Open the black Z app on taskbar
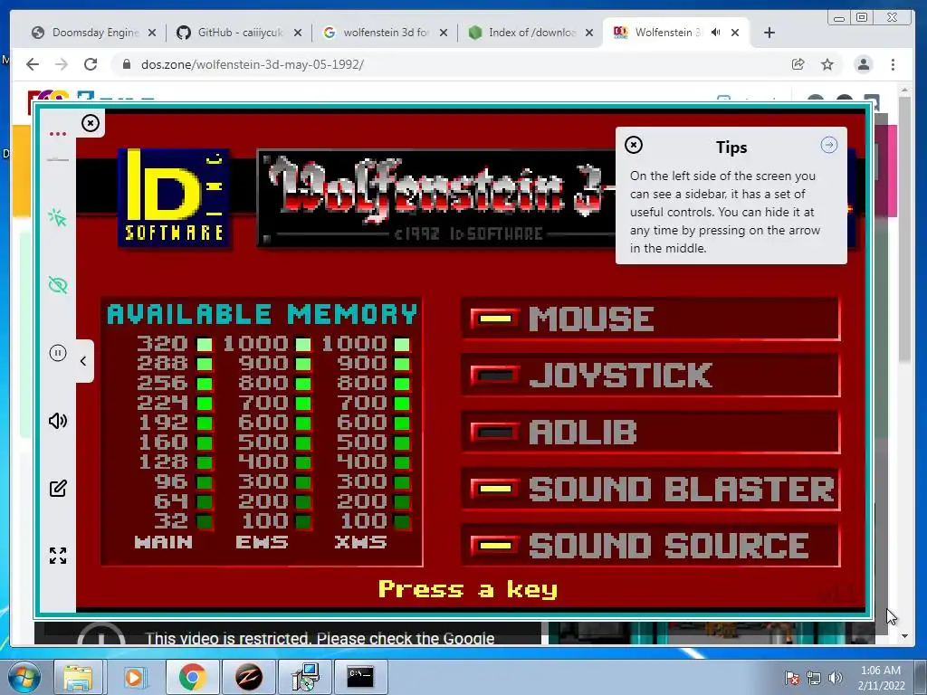927x695 pixels. click(248, 677)
